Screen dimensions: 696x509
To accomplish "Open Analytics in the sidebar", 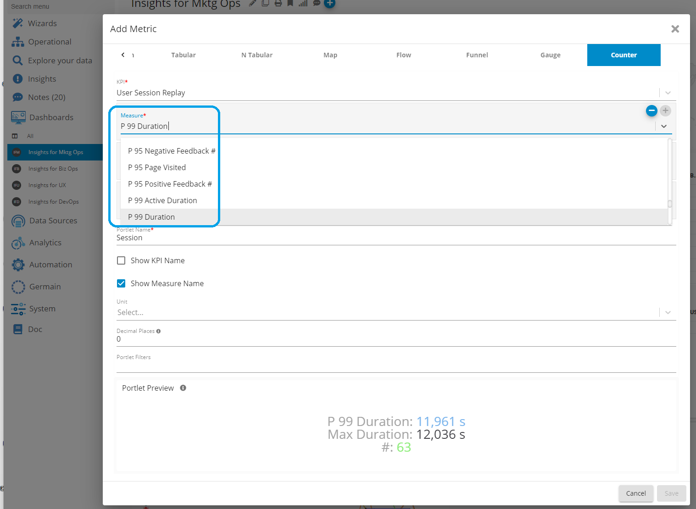I will coord(45,243).
